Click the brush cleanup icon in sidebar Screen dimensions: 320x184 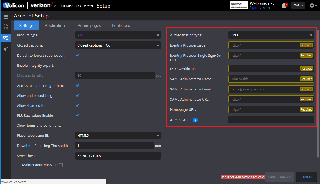coord(6,48)
